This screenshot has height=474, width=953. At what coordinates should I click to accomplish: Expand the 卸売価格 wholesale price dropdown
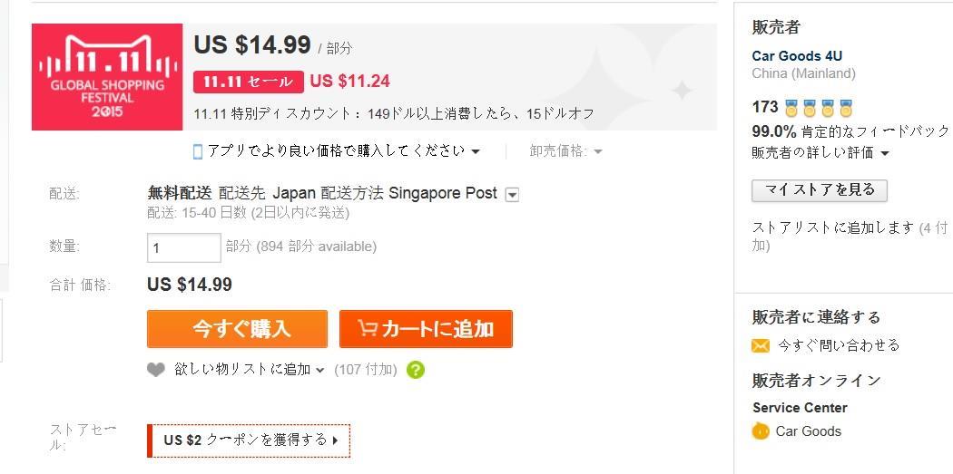(x=598, y=151)
